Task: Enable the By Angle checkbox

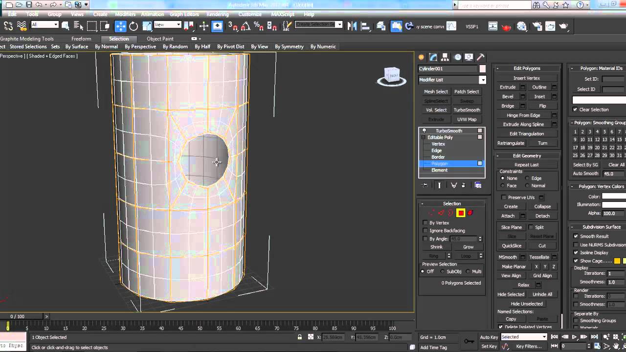Action: (x=425, y=239)
